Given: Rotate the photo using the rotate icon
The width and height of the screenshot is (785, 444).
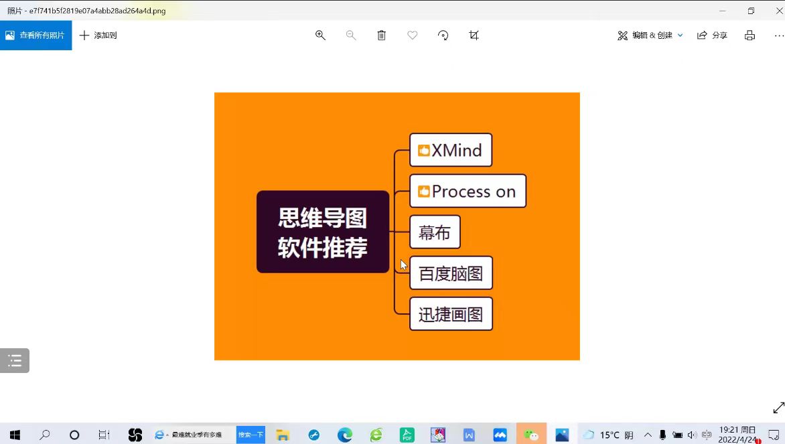Looking at the screenshot, I should pyautogui.click(x=443, y=35).
